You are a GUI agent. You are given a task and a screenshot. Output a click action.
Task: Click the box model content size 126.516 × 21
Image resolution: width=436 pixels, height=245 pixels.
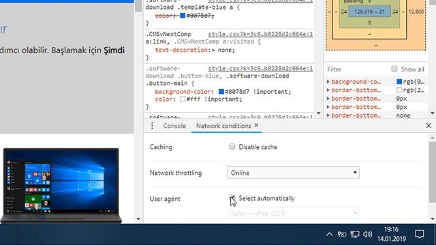pos(369,12)
